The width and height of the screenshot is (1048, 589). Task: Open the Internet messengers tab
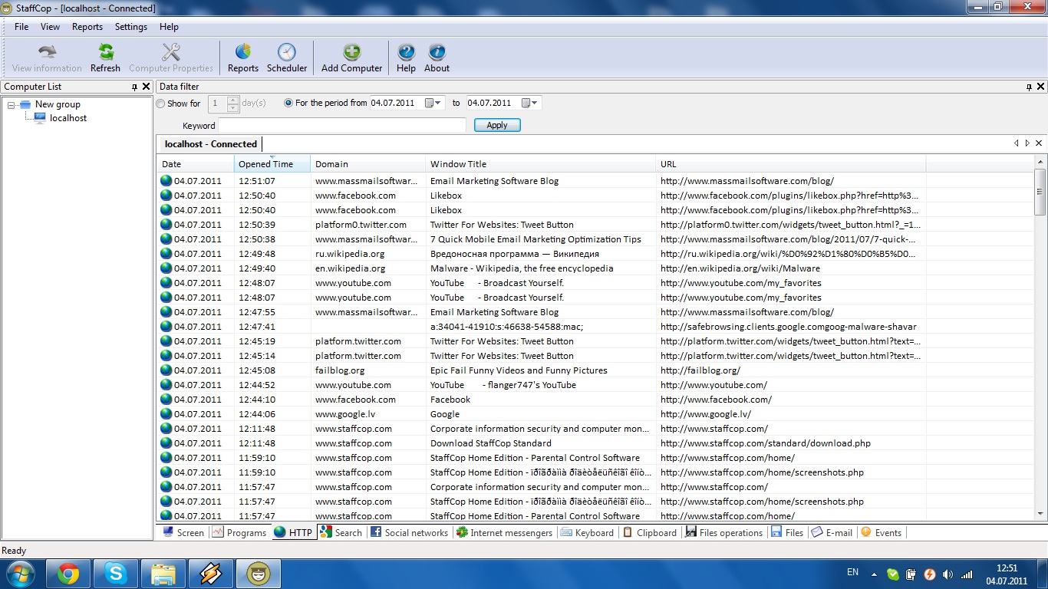(504, 532)
